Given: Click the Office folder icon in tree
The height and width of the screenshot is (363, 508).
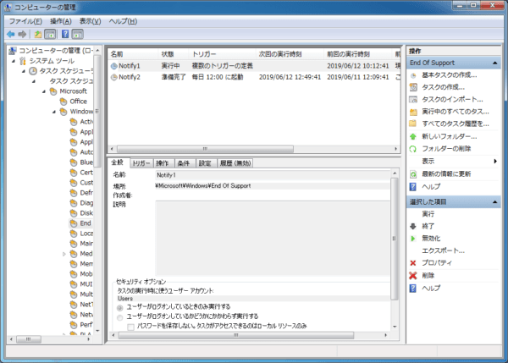Looking at the screenshot, I should 63,102.
